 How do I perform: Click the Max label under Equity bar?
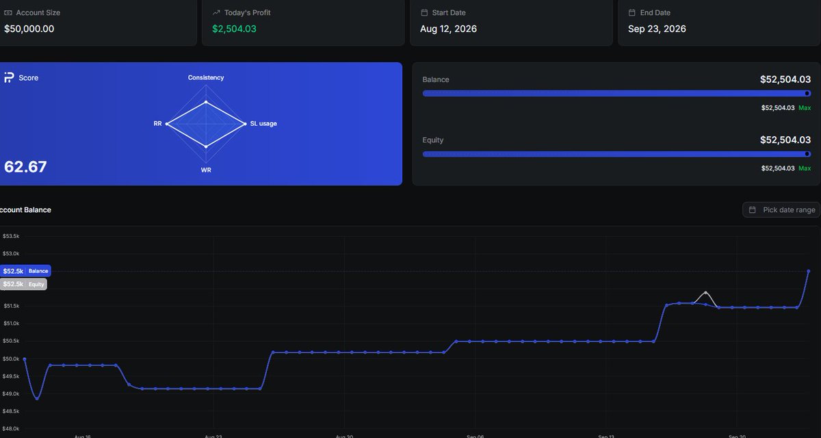805,168
